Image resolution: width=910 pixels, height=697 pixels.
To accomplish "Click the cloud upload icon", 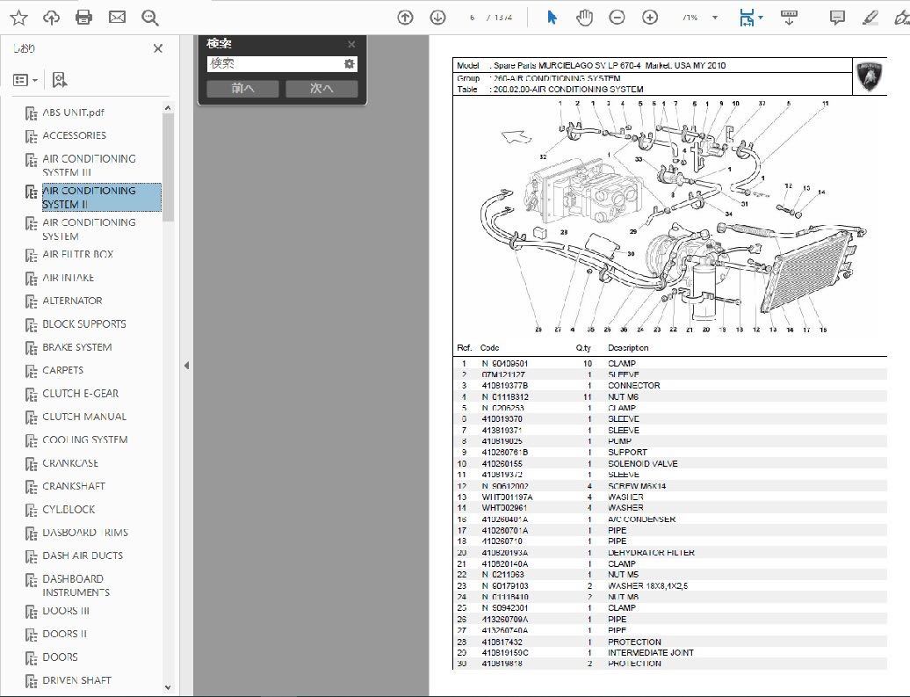I will (x=52, y=18).
